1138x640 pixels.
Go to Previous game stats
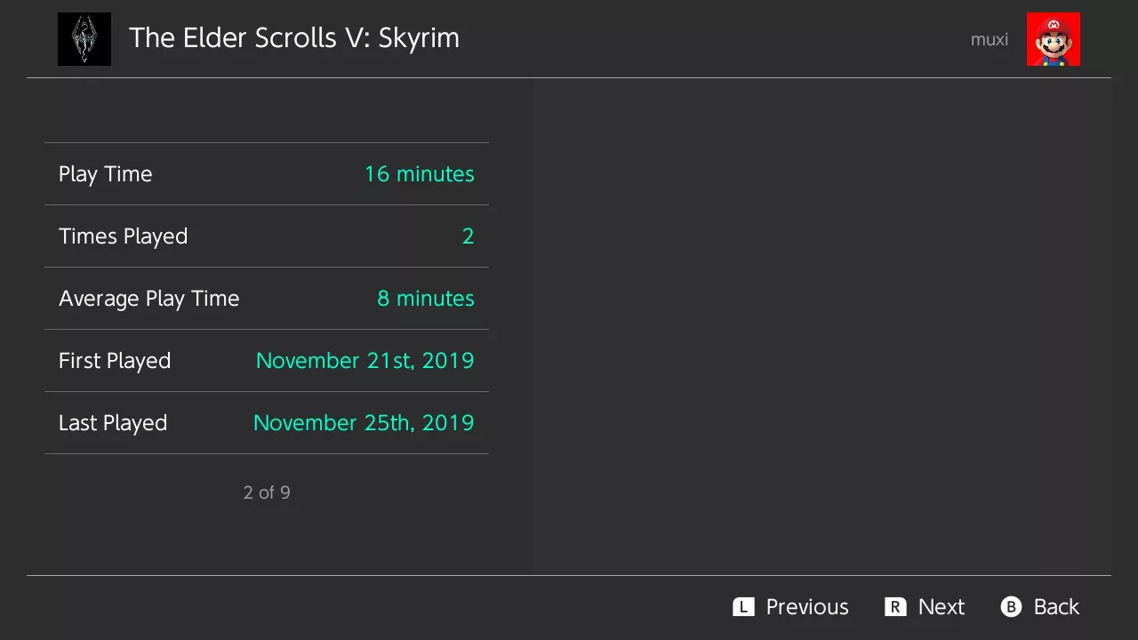click(791, 607)
